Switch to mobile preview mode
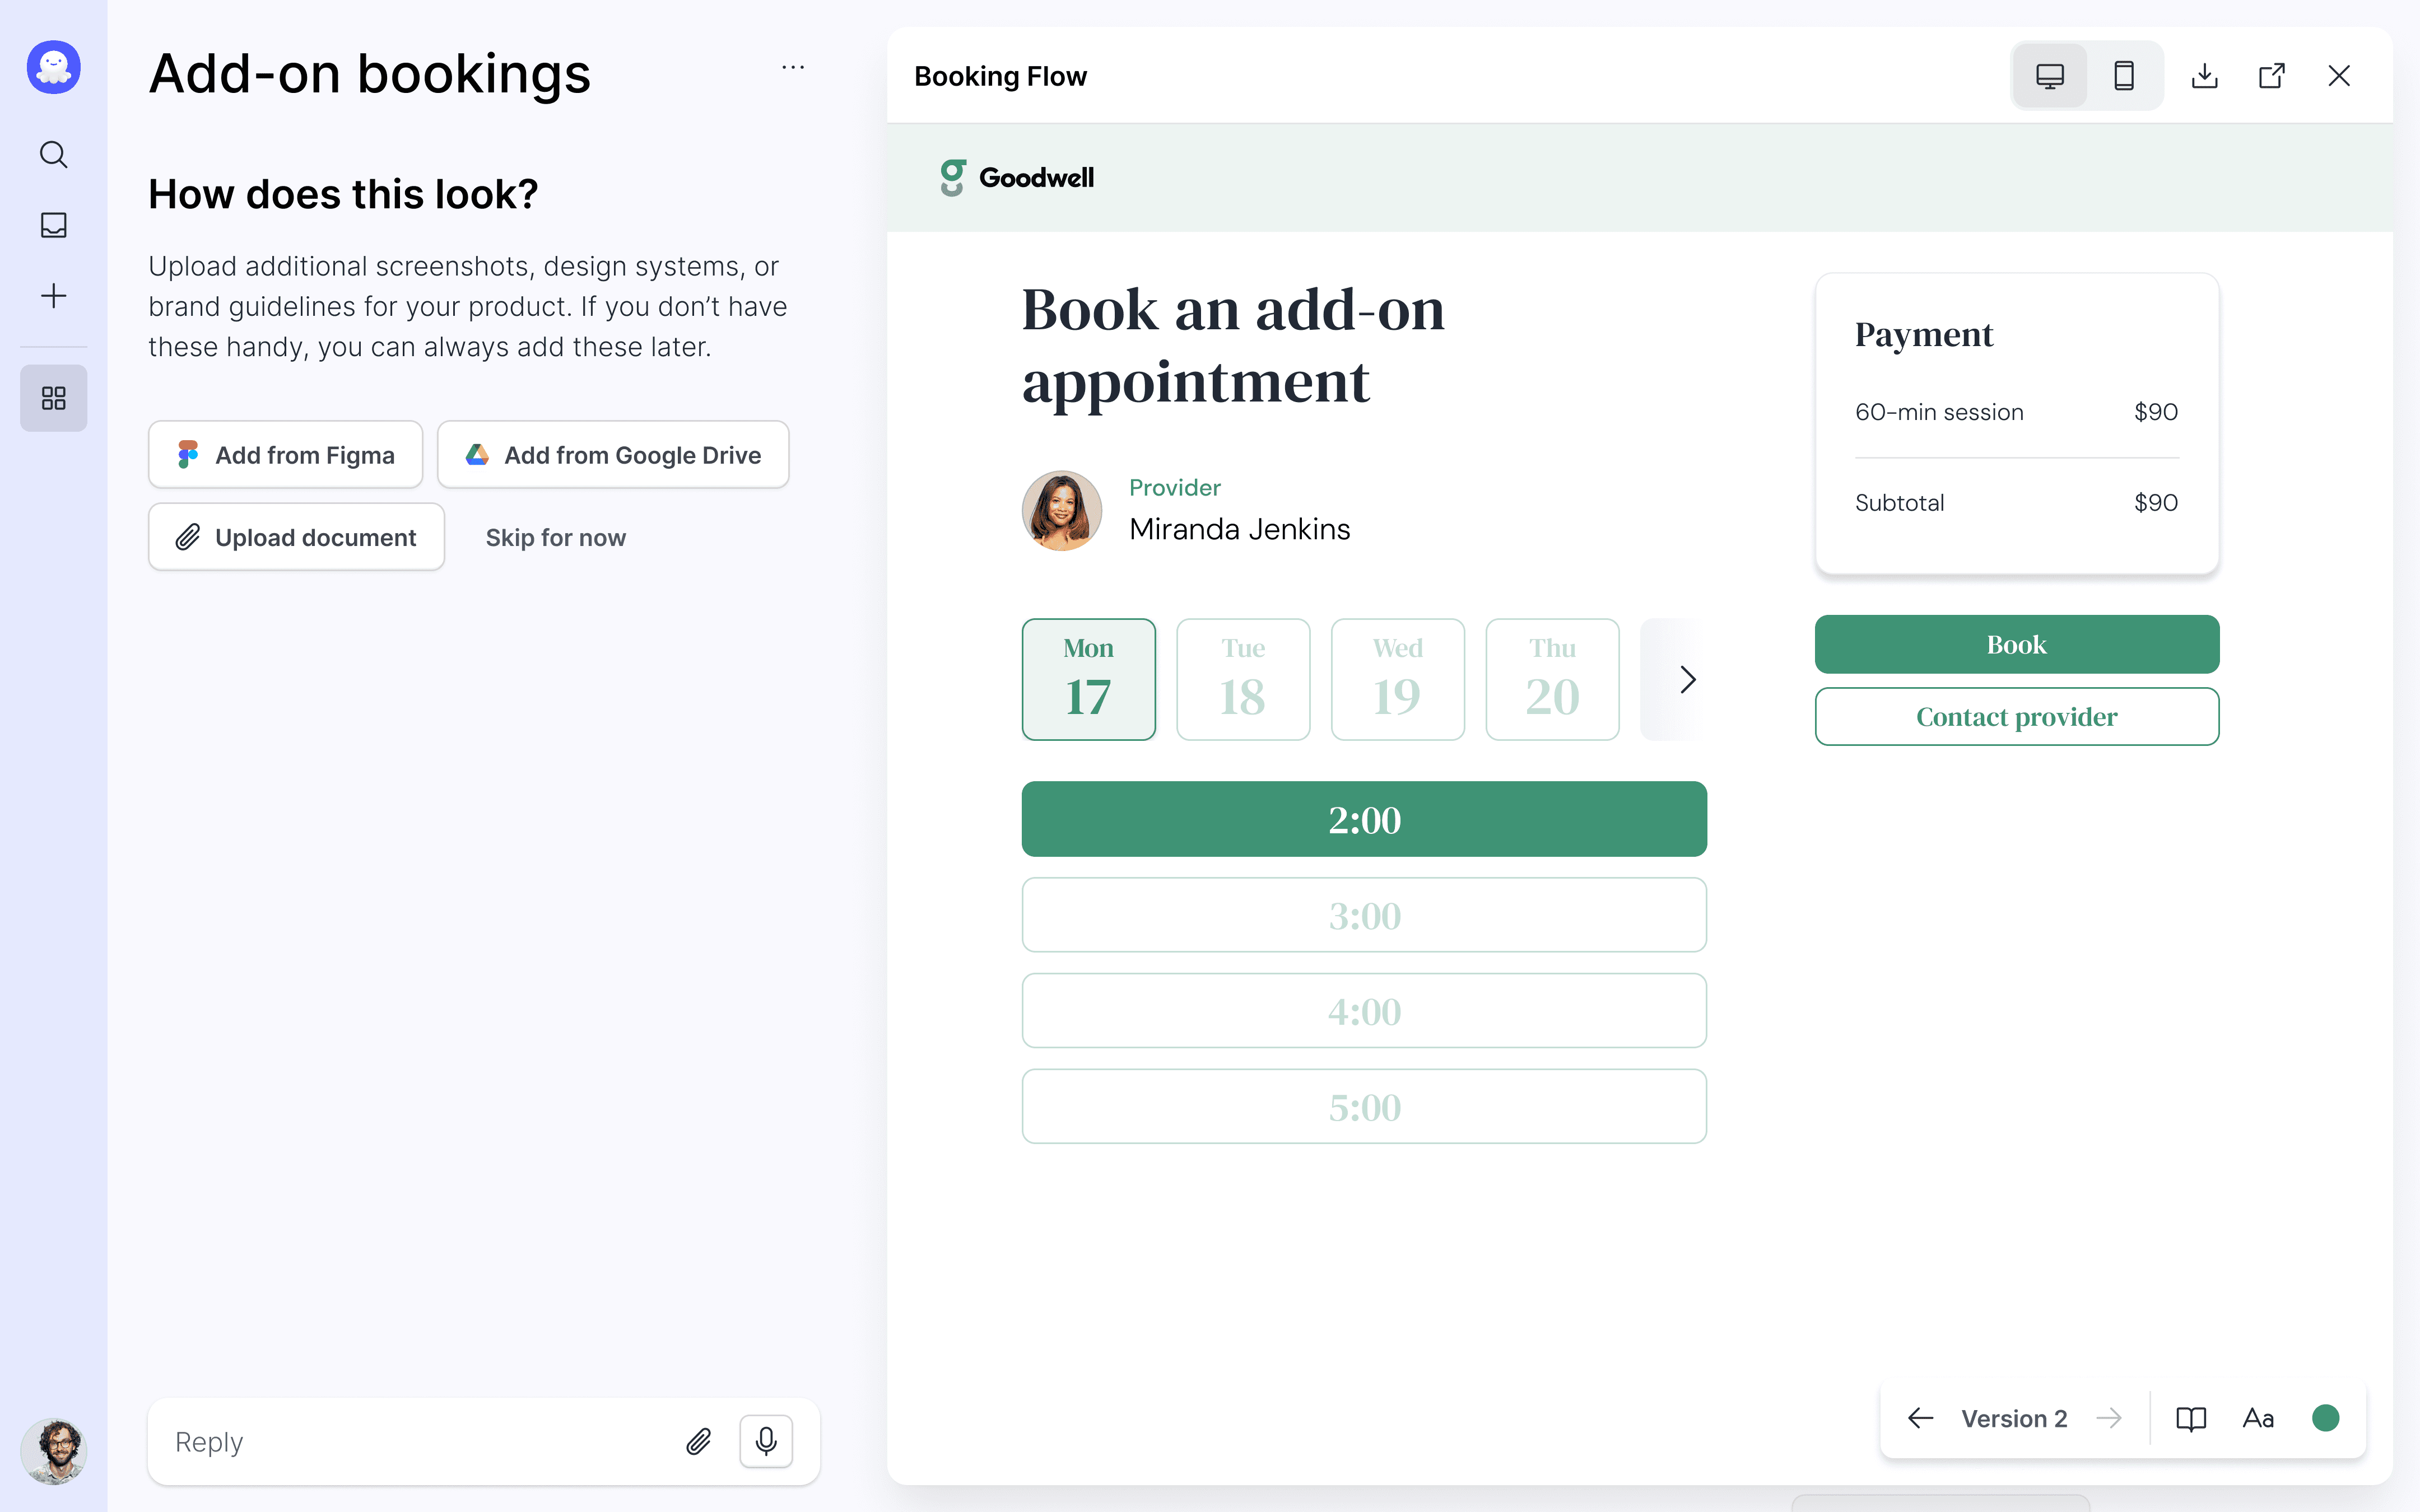The width and height of the screenshot is (2420, 1512). coord(2124,76)
